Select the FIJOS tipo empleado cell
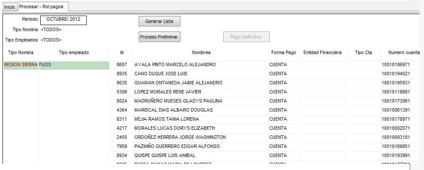The height and width of the screenshot is (170, 424). point(74,65)
